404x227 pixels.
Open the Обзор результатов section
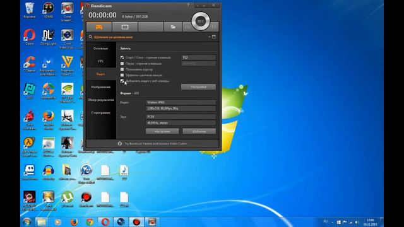(101, 100)
